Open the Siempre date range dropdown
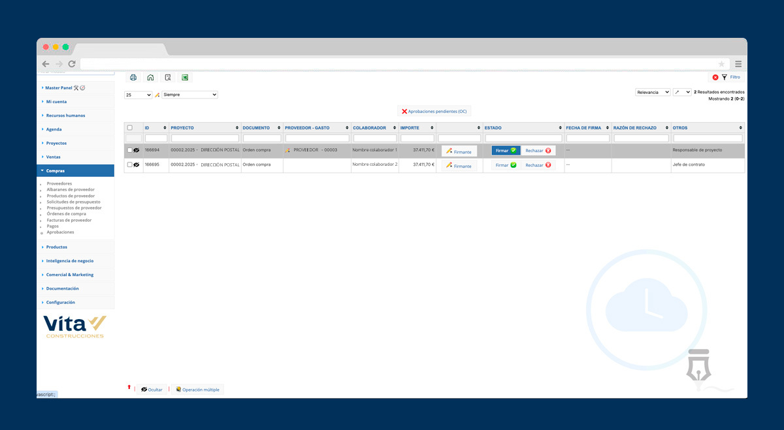784x430 pixels. (189, 95)
